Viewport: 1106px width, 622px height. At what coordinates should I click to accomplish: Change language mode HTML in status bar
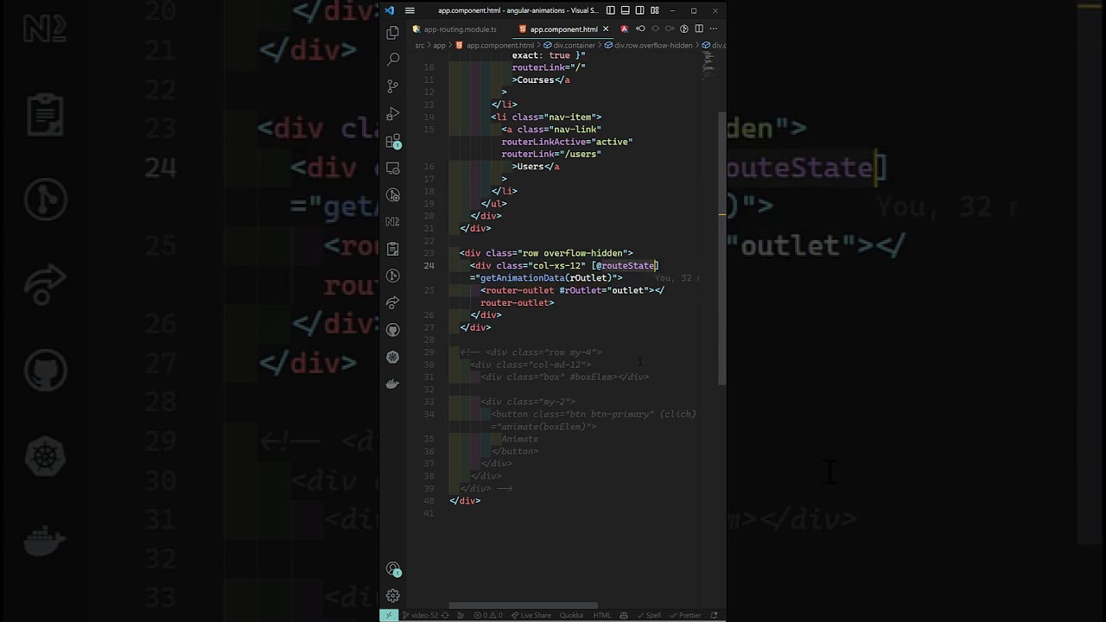[601, 615]
